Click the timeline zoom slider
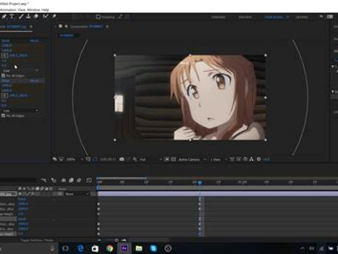 coord(116,240)
